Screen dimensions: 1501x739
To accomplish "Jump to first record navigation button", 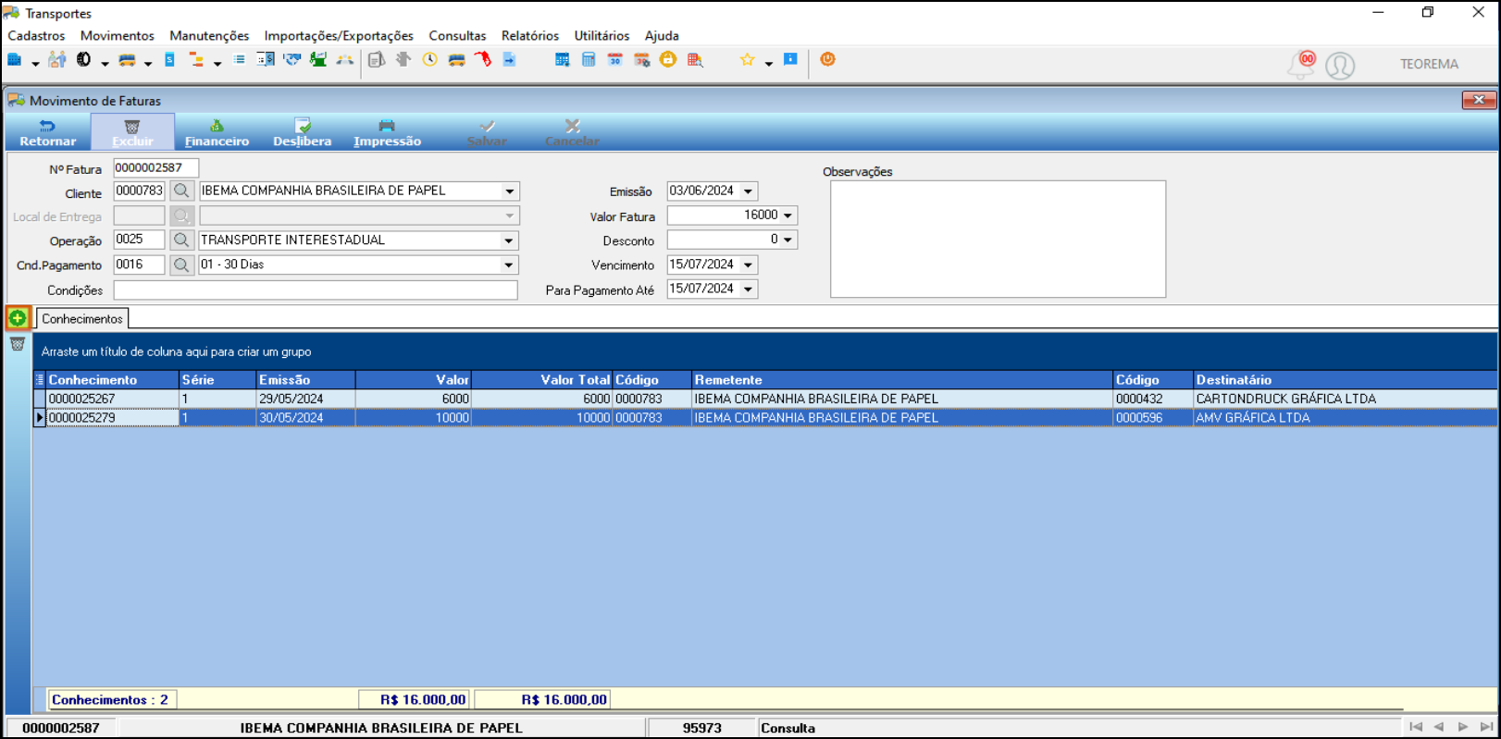I will [1416, 727].
